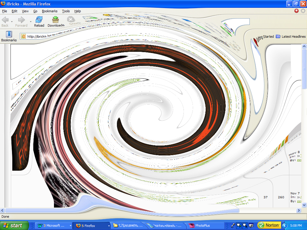Image resolution: width=307 pixels, height=230 pixels.
Task: Click the Done status bar text
Action: (5, 217)
